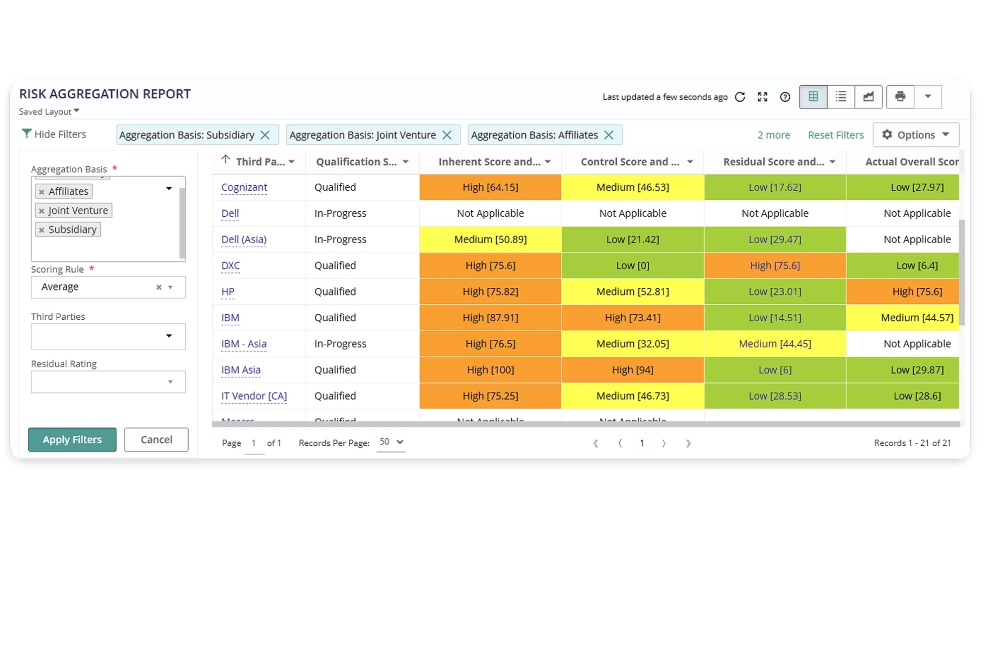
Task: Open the Cognizant third party link
Action: pos(244,187)
